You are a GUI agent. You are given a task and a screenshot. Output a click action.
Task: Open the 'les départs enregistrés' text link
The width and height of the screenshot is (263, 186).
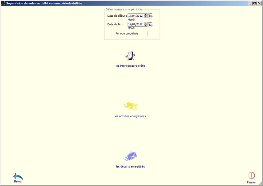pos(130,167)
